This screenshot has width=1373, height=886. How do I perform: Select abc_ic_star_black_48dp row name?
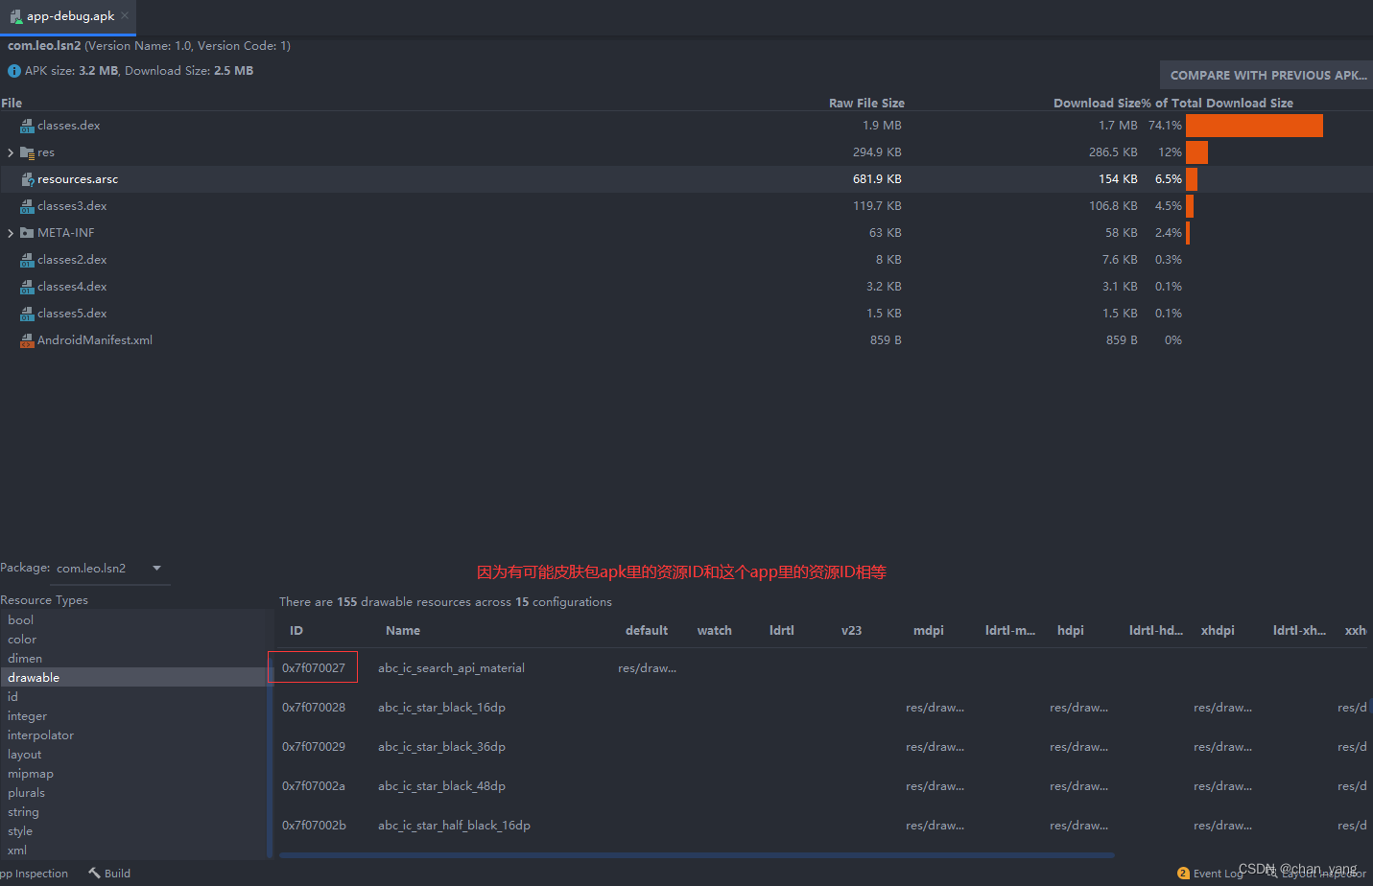pyautogui.click(x=441, y=786)
